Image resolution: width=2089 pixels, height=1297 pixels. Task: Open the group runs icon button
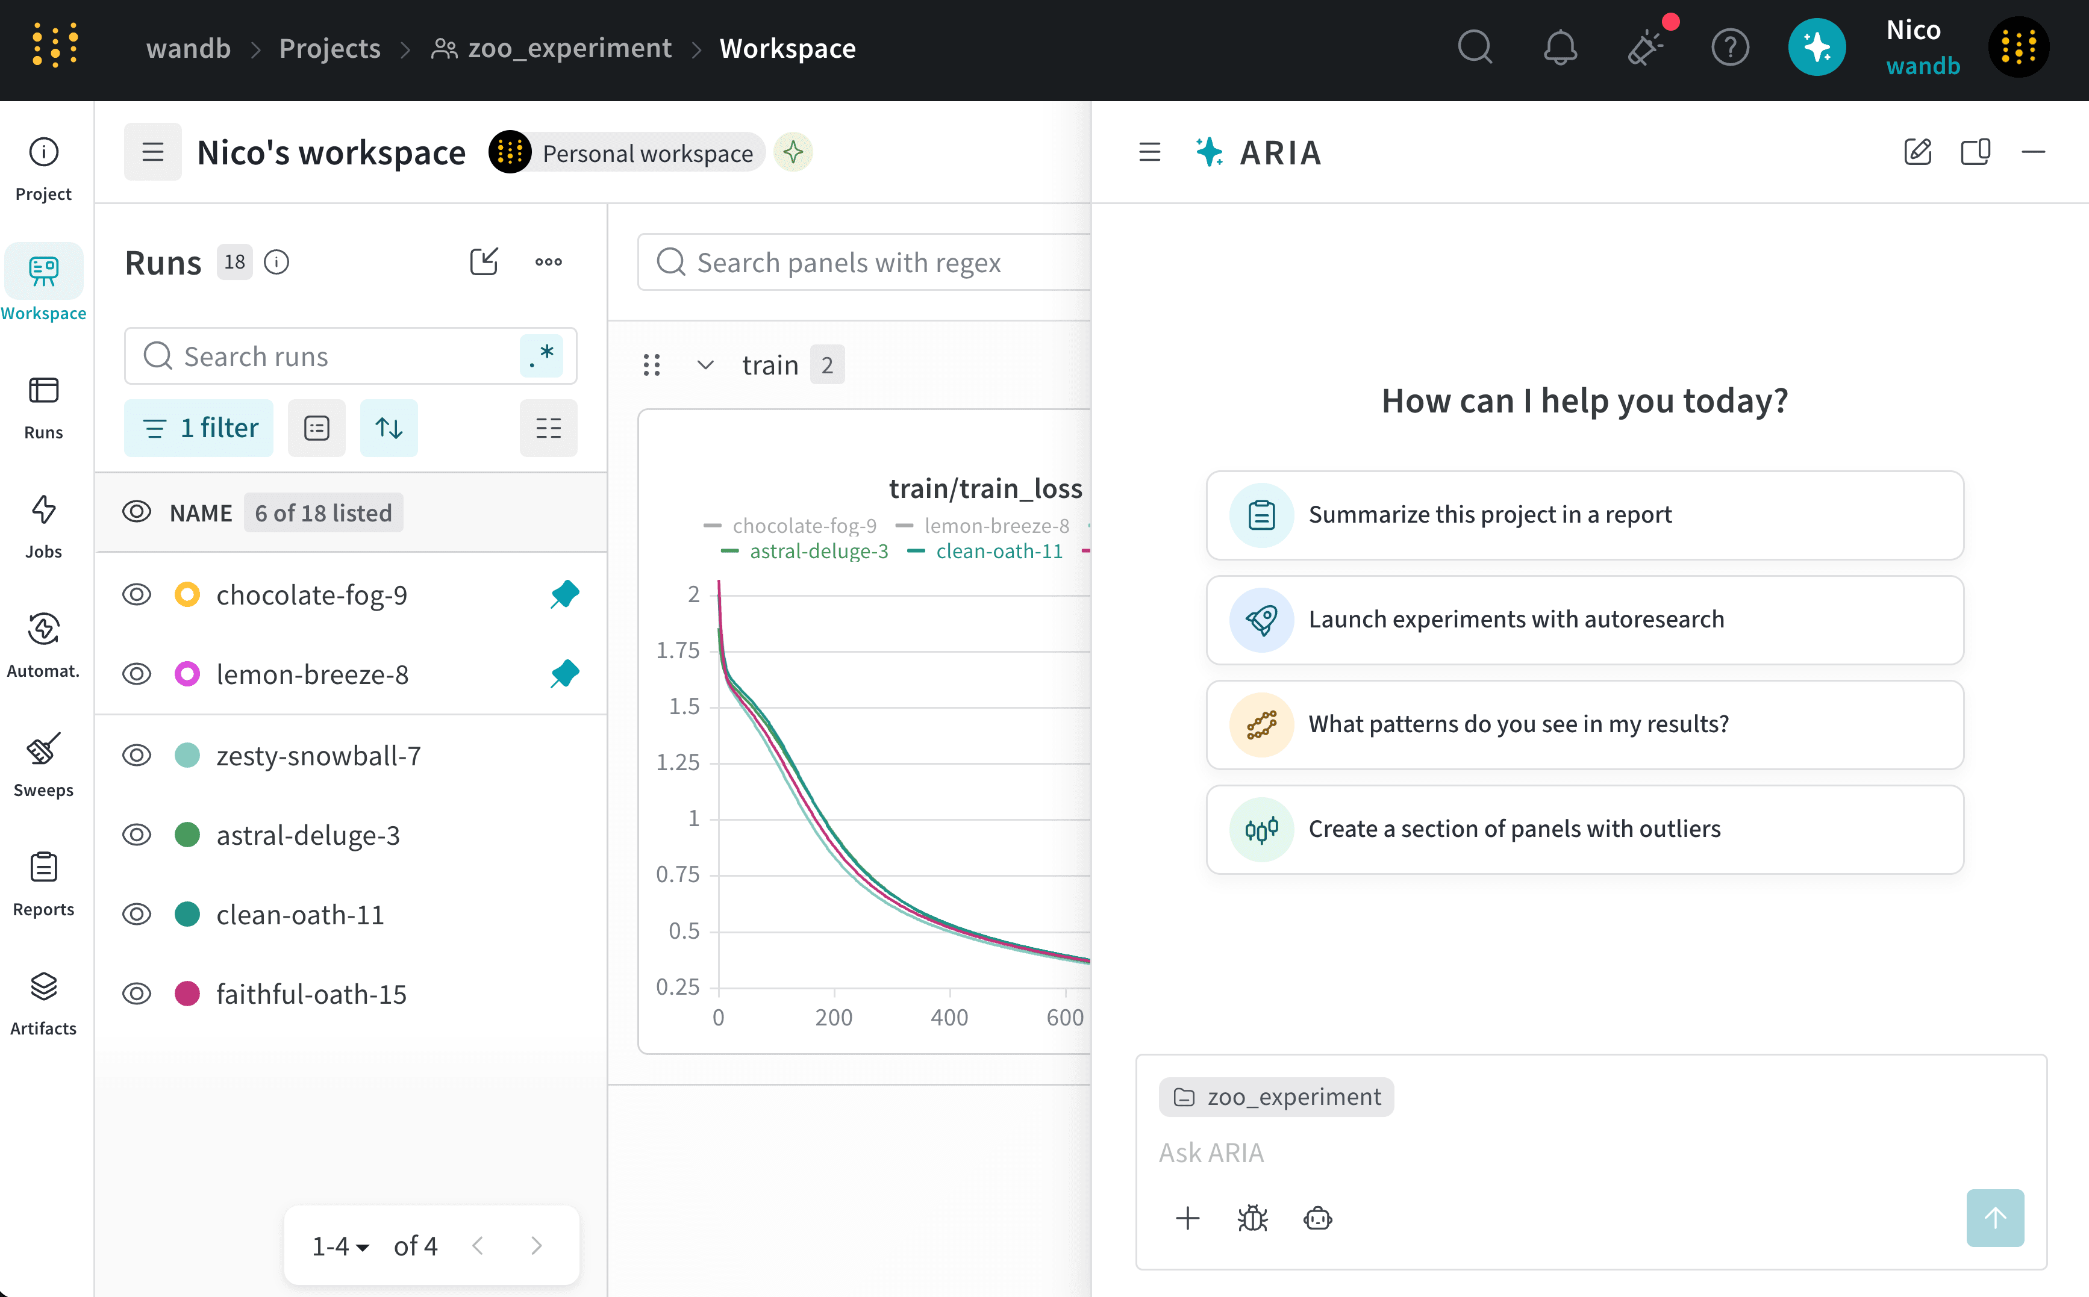click(x=317, y=427)
